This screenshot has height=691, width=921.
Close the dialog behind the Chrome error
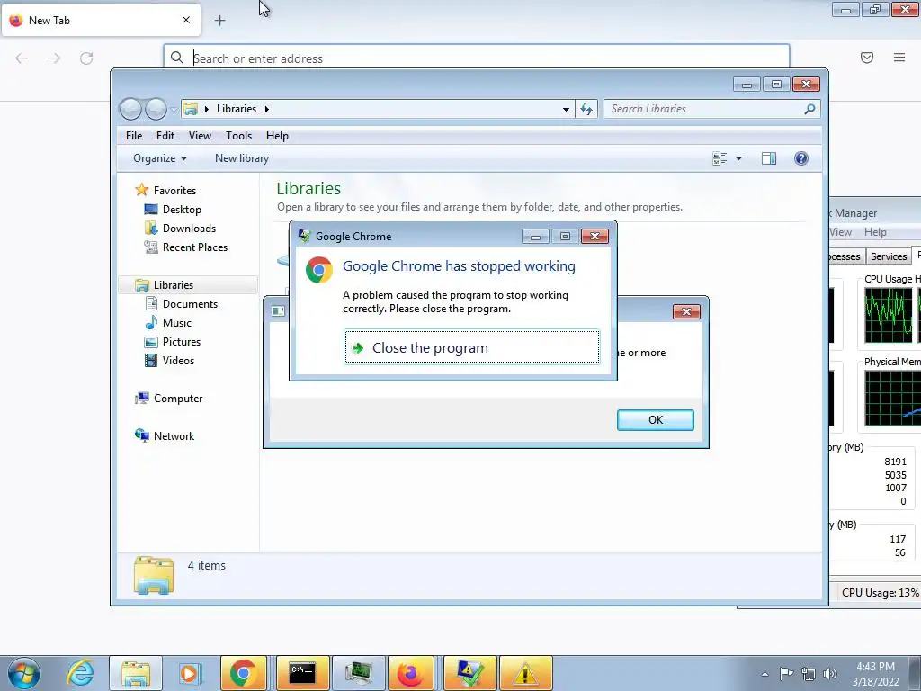[x=686, y=311]
